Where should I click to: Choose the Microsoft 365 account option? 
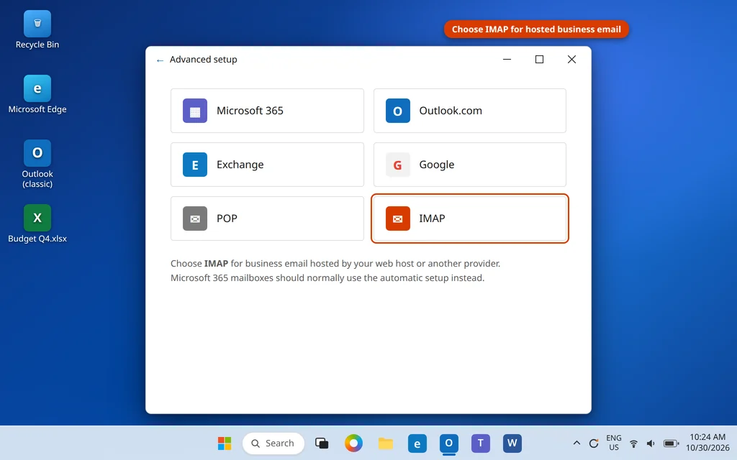click(x=267, y=111)
